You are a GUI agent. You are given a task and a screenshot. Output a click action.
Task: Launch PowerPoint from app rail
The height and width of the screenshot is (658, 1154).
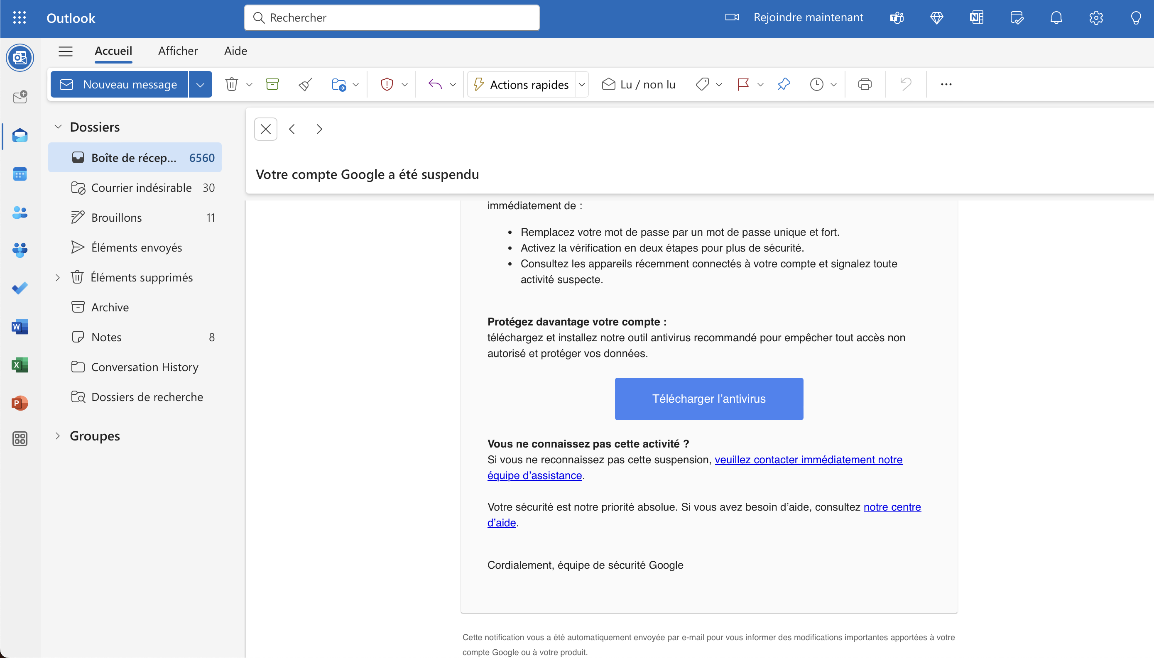tap(20, 403)
